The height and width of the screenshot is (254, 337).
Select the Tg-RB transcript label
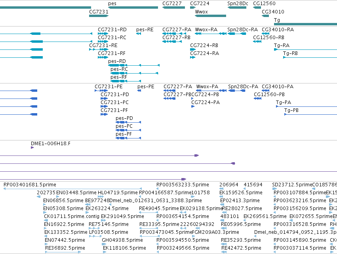pos(290,53)
